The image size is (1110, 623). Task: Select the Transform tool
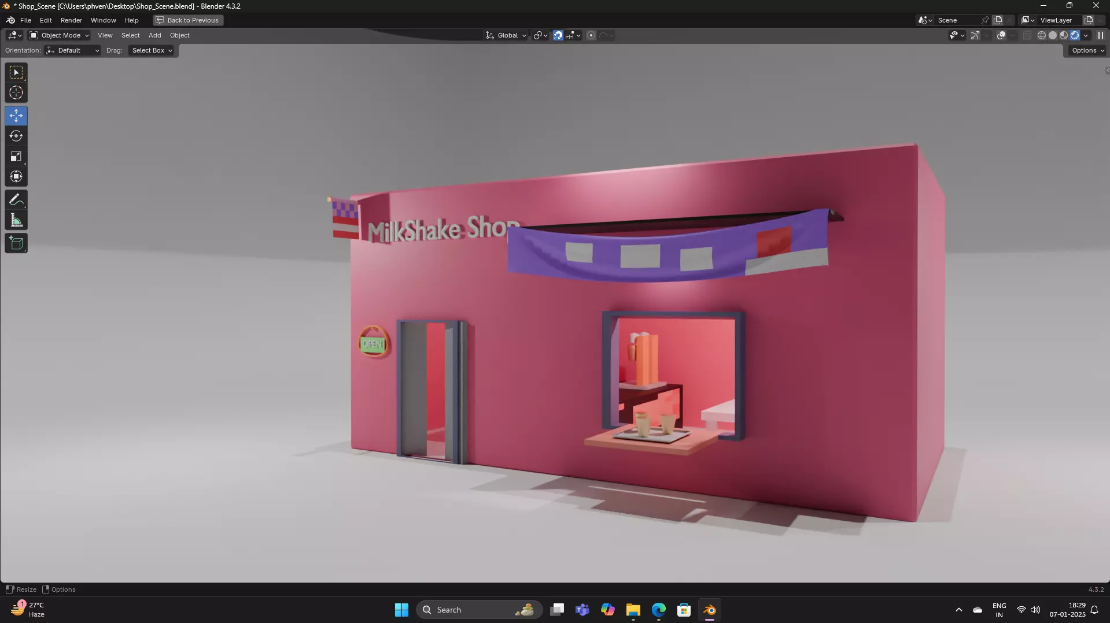(x=16, y=176)
